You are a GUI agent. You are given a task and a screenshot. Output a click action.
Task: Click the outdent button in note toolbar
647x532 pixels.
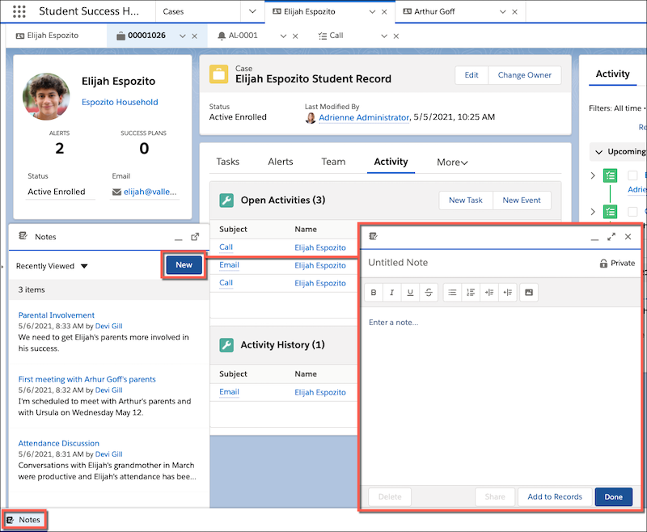508,293
